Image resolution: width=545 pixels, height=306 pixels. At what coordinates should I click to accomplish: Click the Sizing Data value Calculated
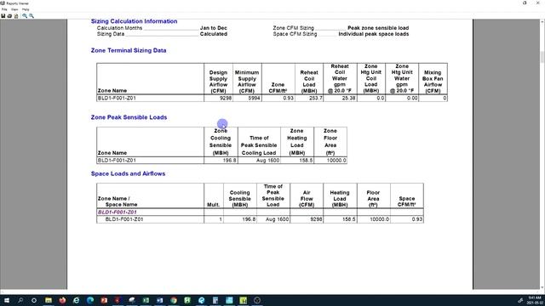click(214, 34)
